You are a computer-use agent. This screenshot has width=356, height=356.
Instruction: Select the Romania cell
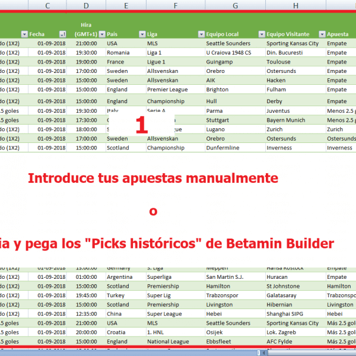tap(126, 53)
